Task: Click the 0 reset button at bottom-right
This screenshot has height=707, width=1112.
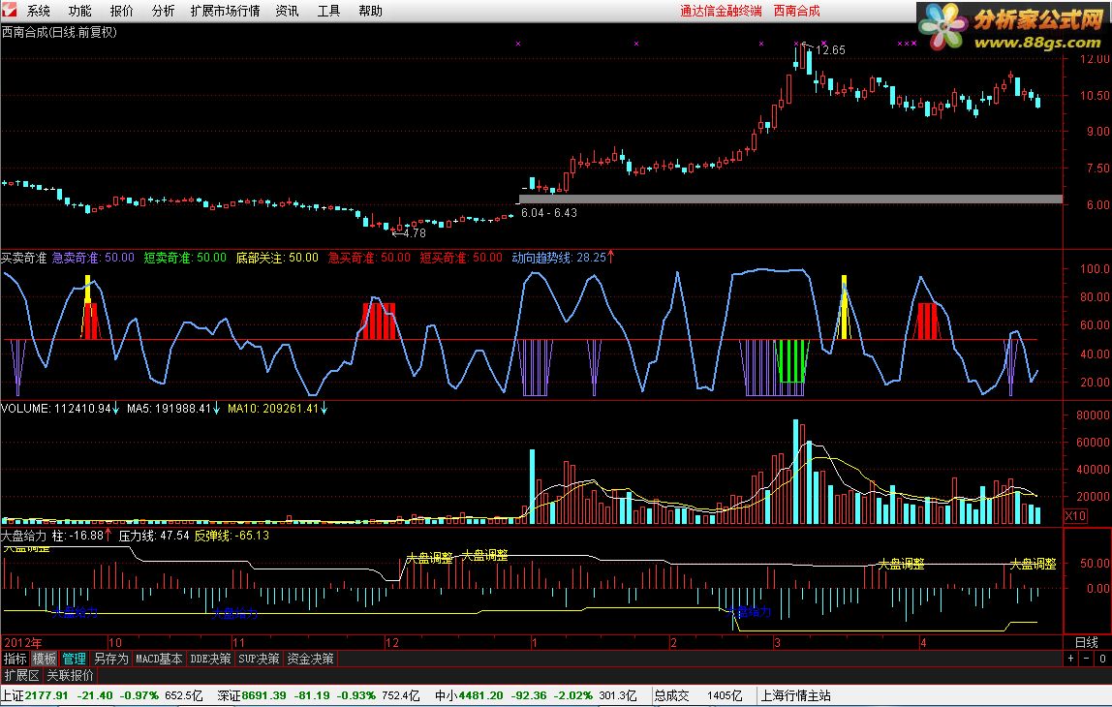Action: (1102, 659)
